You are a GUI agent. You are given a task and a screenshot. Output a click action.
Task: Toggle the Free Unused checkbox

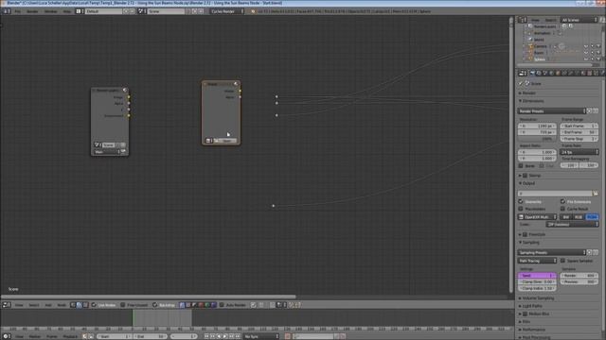(x=123, y=305)
